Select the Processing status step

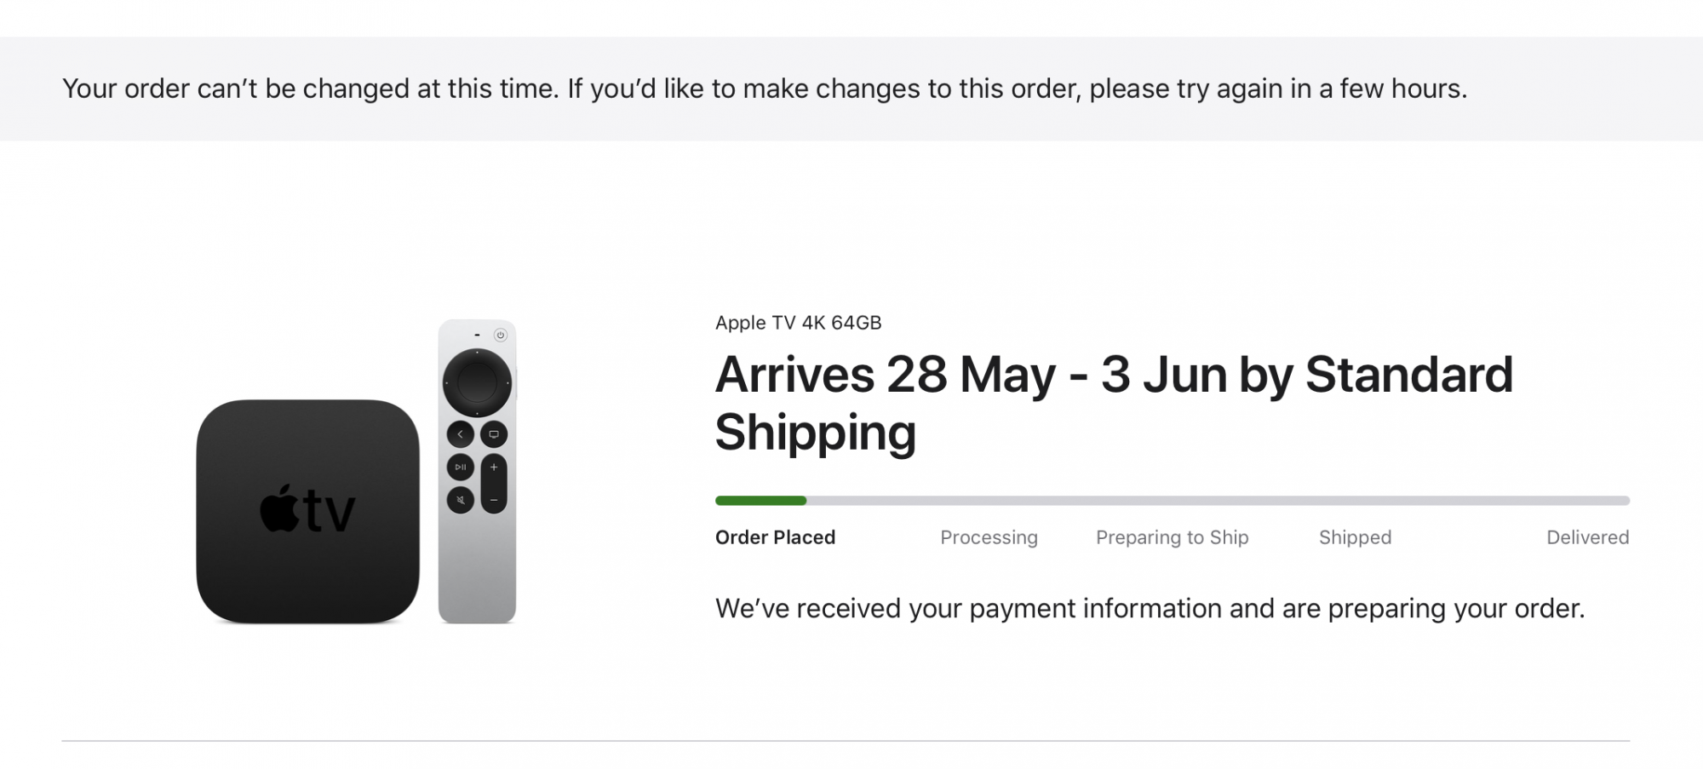[989, 537]
